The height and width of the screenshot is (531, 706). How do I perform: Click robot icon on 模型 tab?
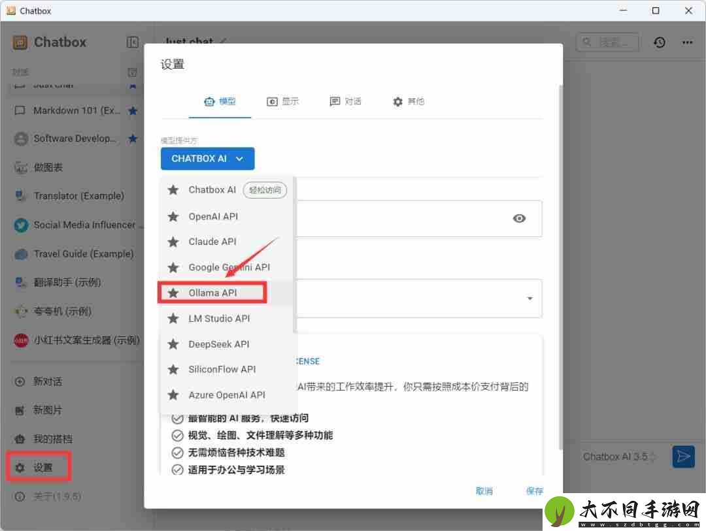[x=209, y=102]
